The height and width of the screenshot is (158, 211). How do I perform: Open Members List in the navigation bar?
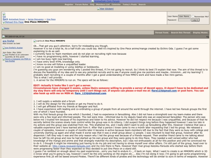103,4
